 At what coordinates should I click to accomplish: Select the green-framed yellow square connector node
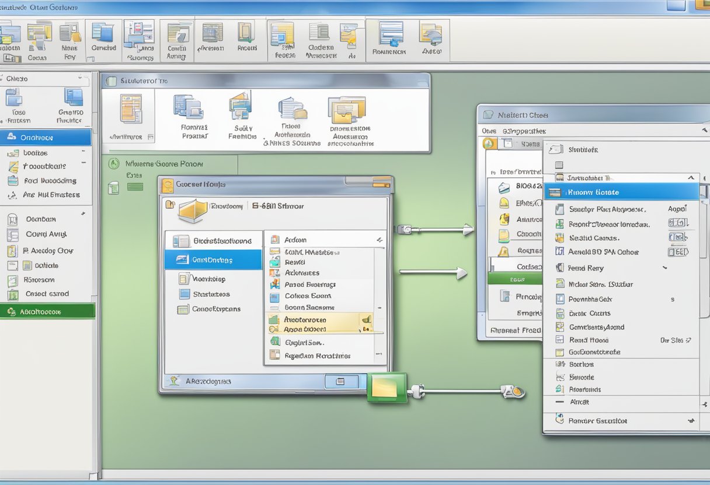click(387, 388)
